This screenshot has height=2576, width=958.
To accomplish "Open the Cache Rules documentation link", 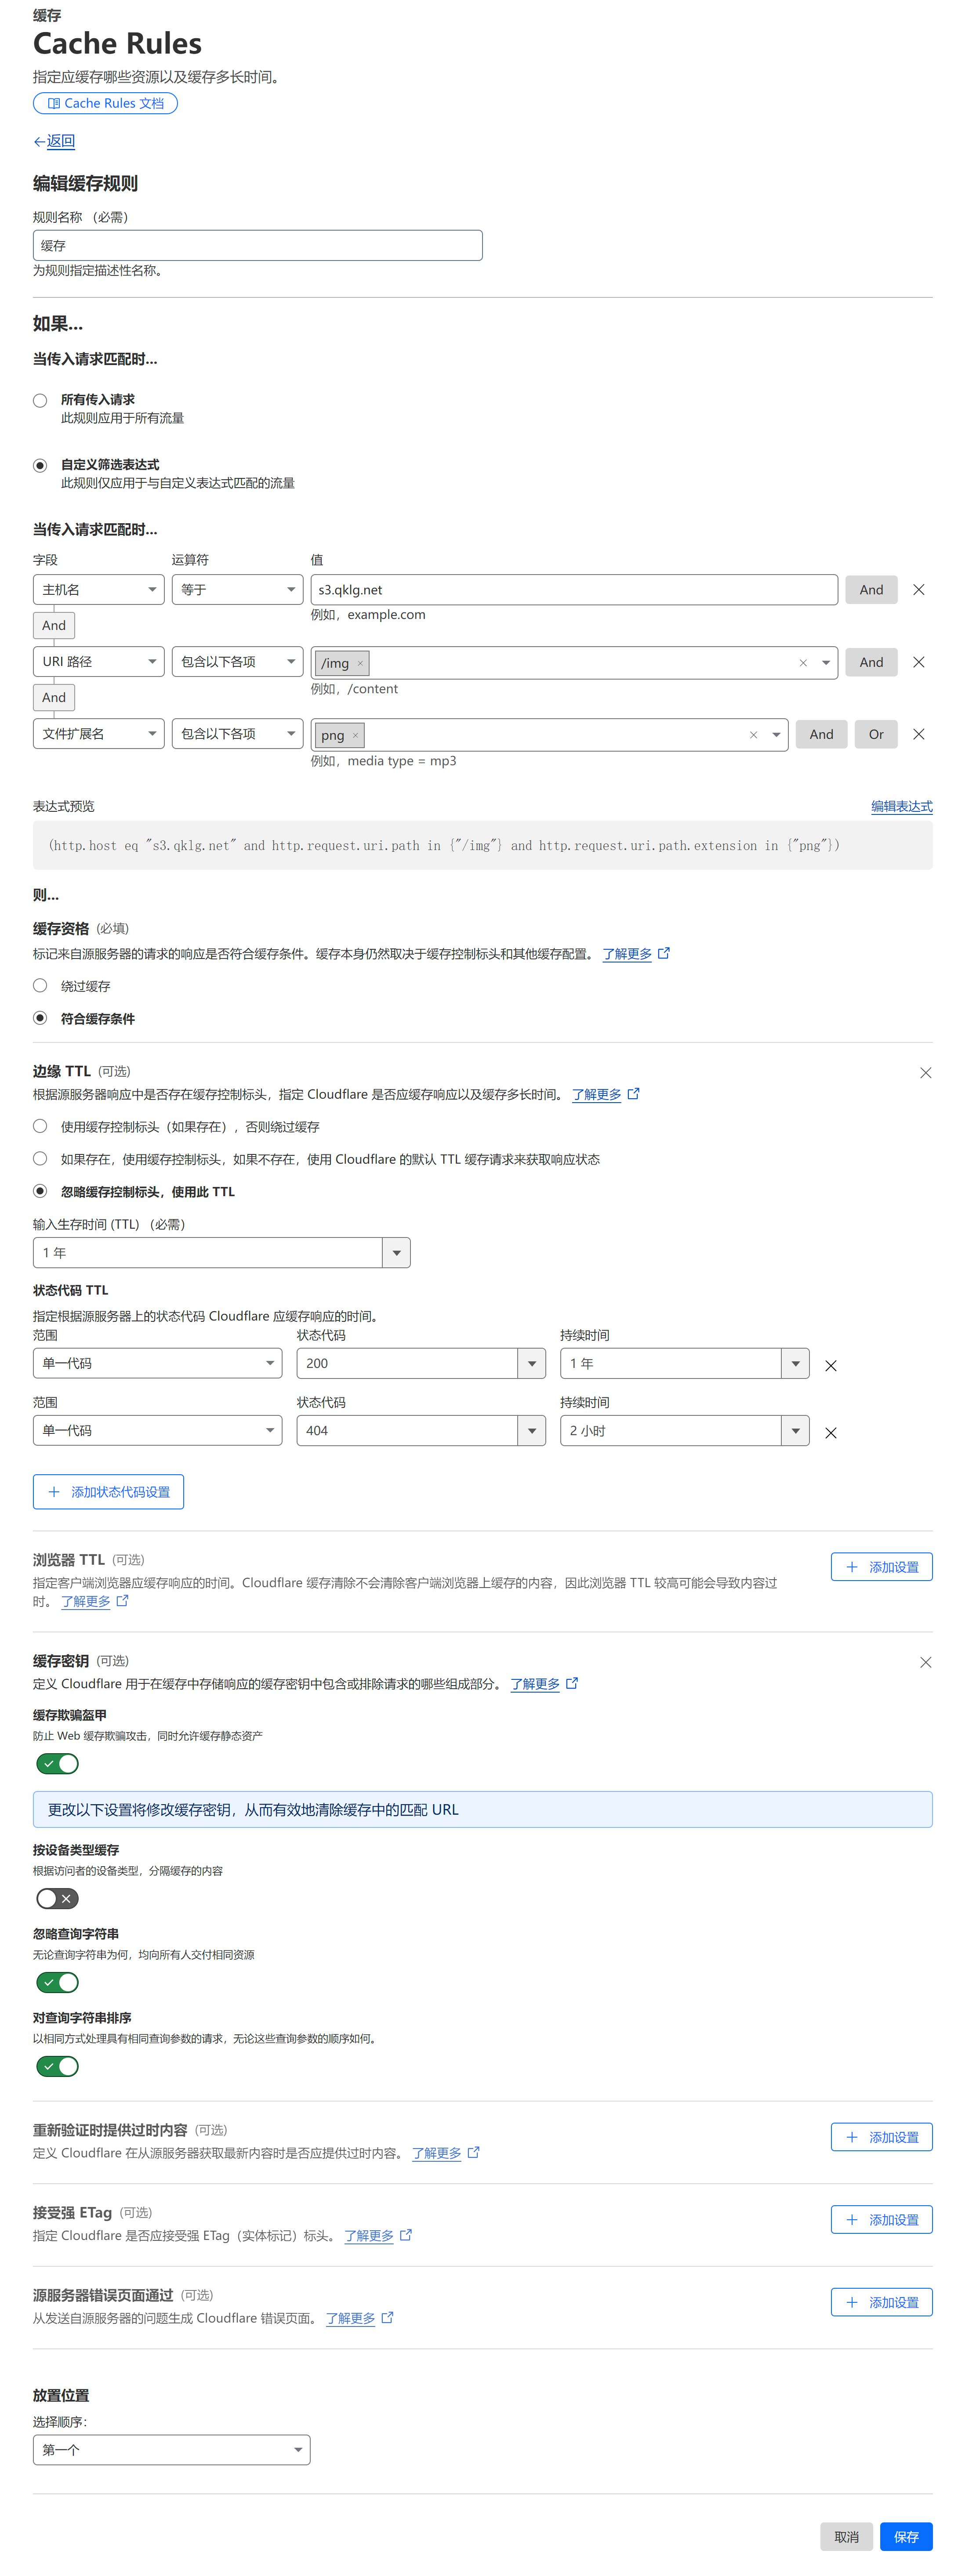I will pos(105,103).
